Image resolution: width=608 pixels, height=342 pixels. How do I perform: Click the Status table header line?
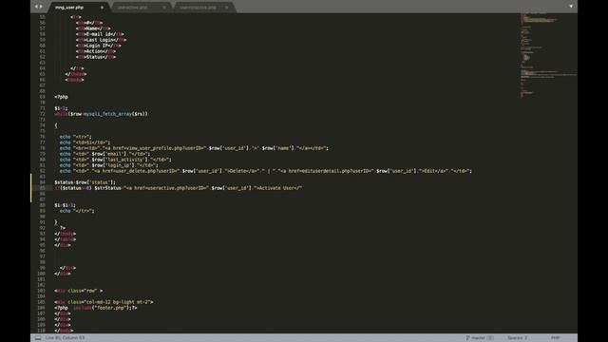pyautogui.click(x=95, y=57)
